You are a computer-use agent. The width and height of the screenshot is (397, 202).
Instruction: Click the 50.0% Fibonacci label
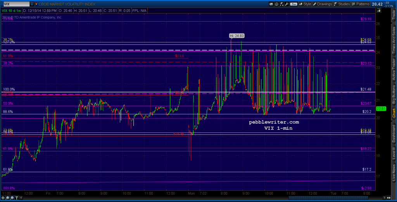(x=8, y=104)
